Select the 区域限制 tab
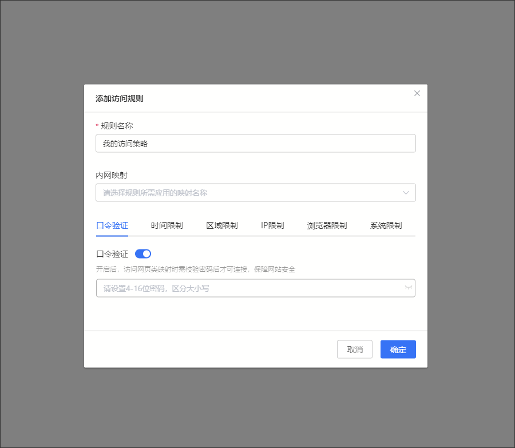The height and width of the screenshot is (448, 515). (x=222, y=225)
